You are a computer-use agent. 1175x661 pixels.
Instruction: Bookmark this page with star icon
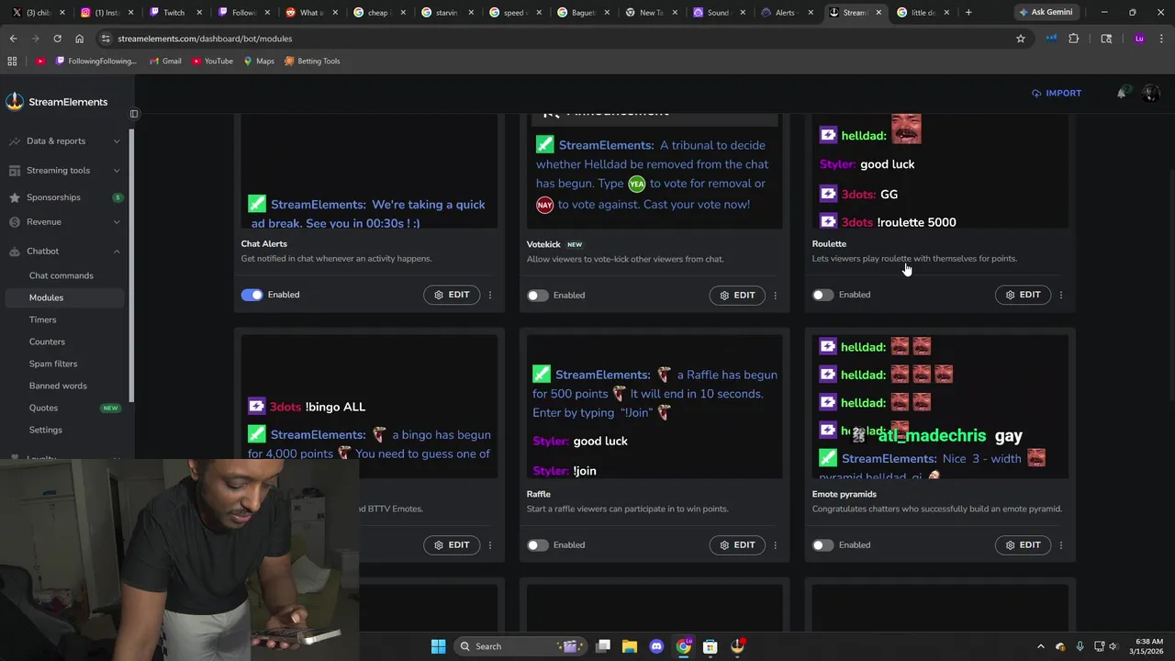pos(1020,39)
